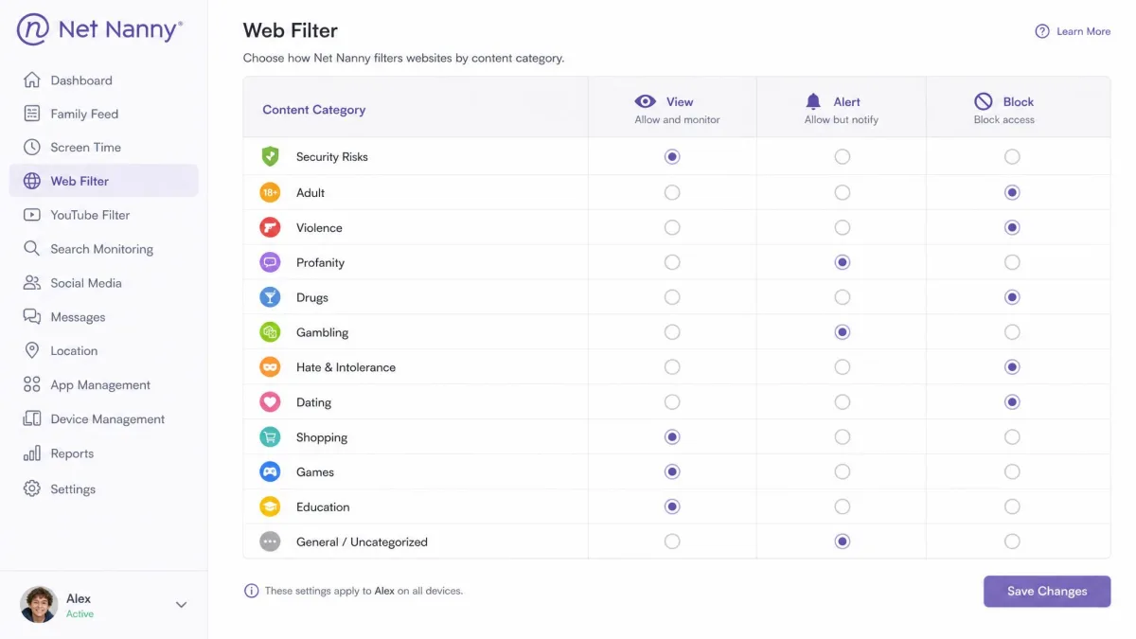Click the YouTube Filter play icon
Screen dimensions: 1136x639
click(x=32, y=215)
